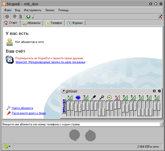Click the Найти абонента link
This screenshot has height=151, width=165.
pos(22,108)
